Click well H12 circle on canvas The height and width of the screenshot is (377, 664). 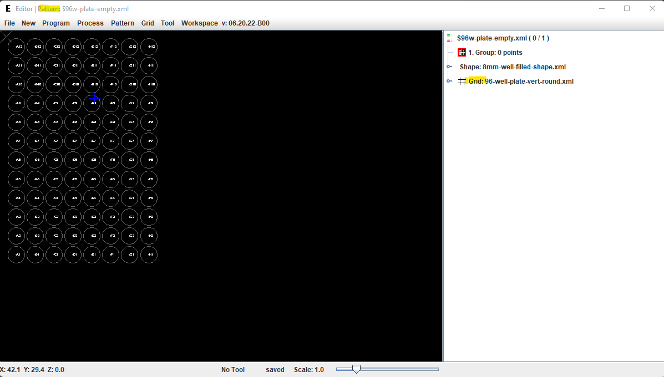tap(149, 47)
